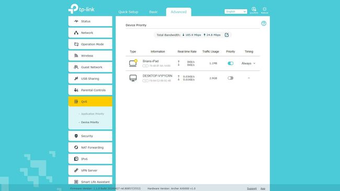Screen dimensions: 340x191
Task: Open Parental Controls in sidebar
Action: (90, 90)
